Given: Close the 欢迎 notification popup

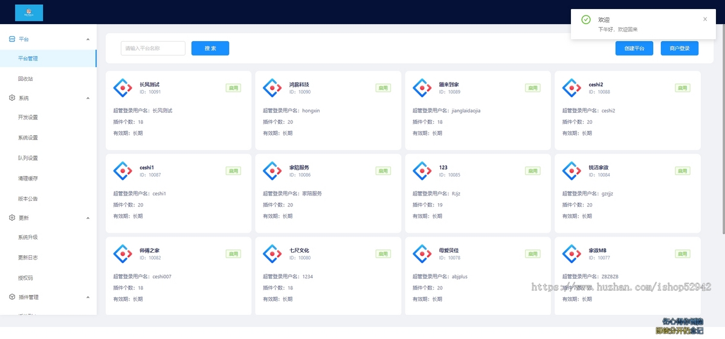Looking at the screenshot, I should pos(705,19).
